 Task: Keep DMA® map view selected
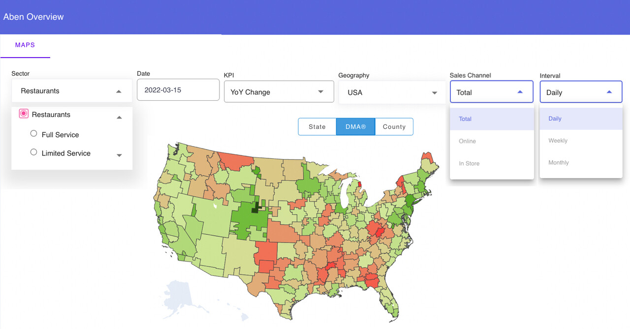tap(355, 126)
